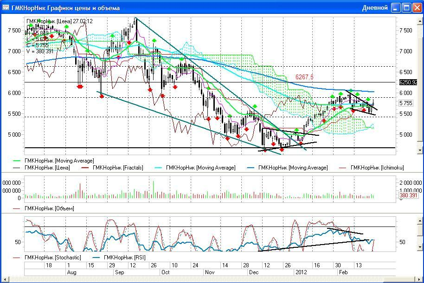The height and width of the screenshot is (283, 424).
Task: Click the horizontal scrollbar right arrow
Action: (x=420, y=280)
